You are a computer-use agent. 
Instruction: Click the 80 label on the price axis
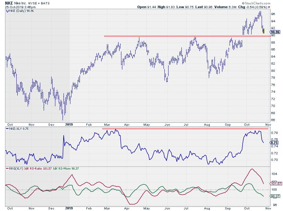[273, 71]
